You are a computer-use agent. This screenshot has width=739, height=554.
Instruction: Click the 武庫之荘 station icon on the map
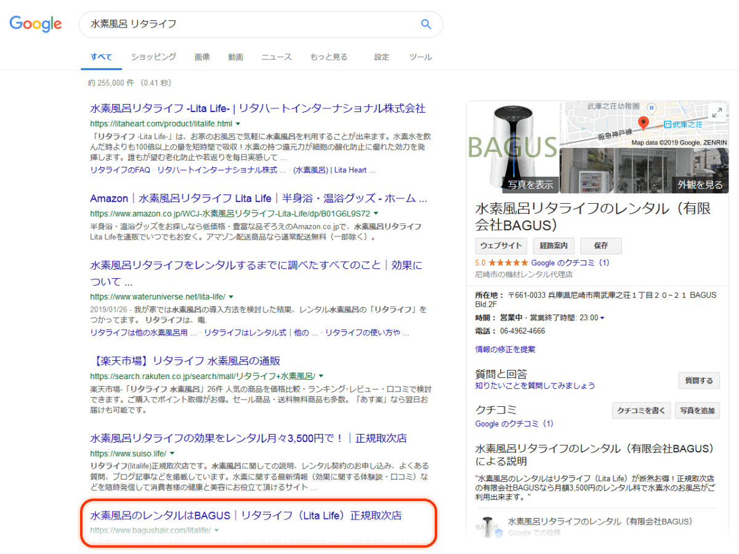click(x=668, y=124)
